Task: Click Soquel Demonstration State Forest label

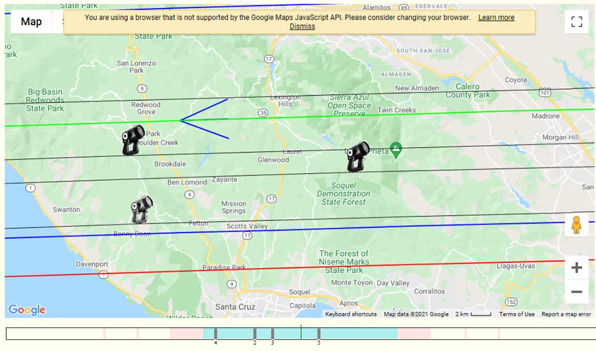Action: tap(344, 194)
